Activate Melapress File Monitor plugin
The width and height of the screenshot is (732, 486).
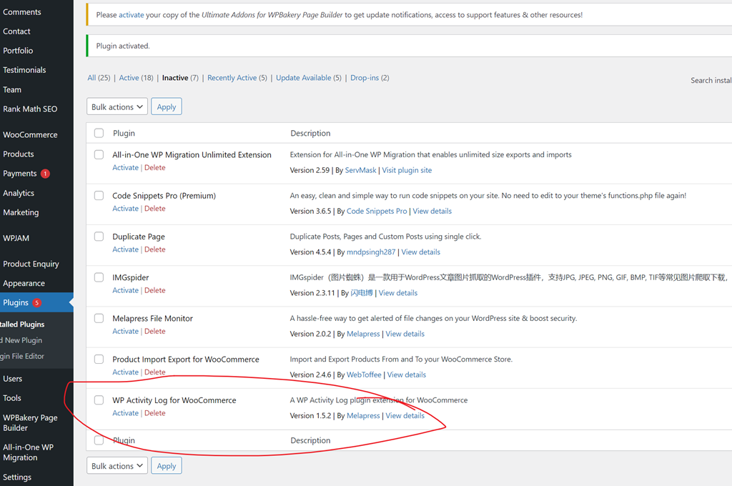tap(126, 331)
